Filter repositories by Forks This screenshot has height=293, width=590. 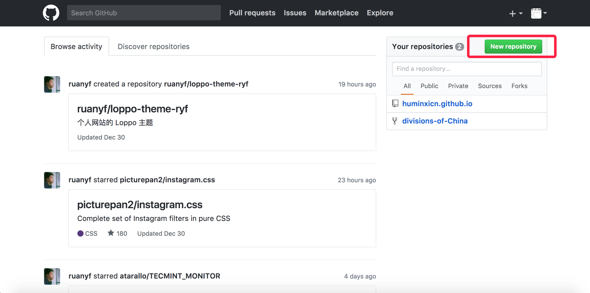click(x=519, y=86)
